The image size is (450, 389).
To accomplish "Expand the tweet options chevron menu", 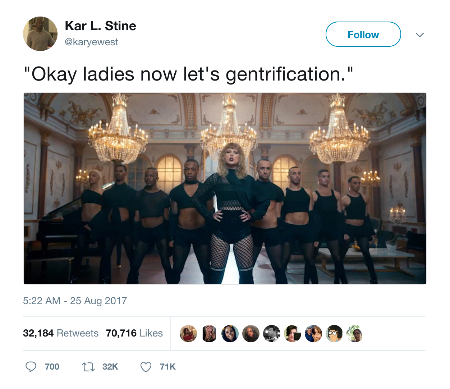I will point(419,35).
